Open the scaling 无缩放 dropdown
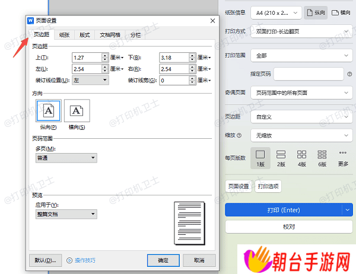 (x=301, y=136)
